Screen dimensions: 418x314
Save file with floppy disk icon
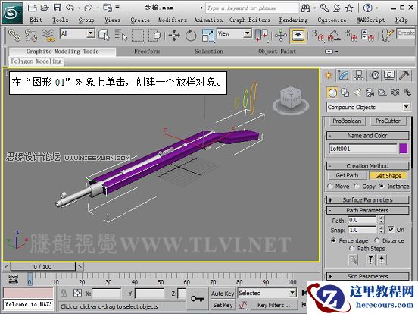point(58,8)
